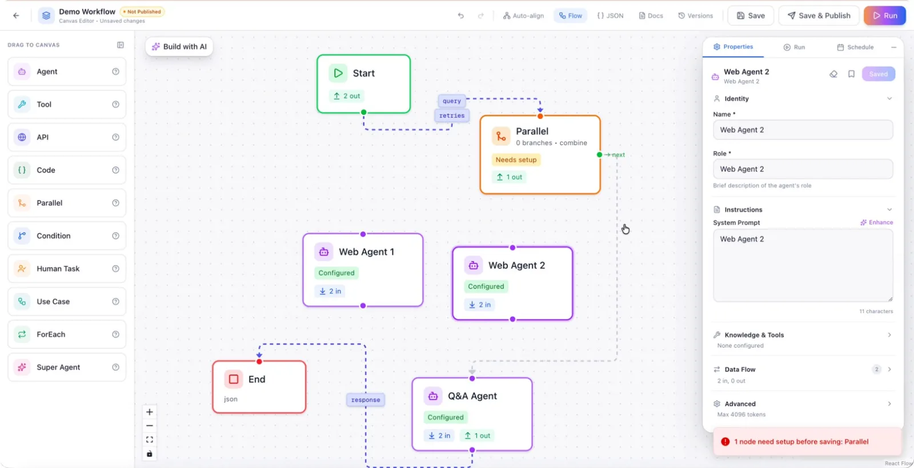Image resolution: width=914 pixels, height=468 pixels.
Task: Open the Run tab in the panel
Action: coord(794,47)
